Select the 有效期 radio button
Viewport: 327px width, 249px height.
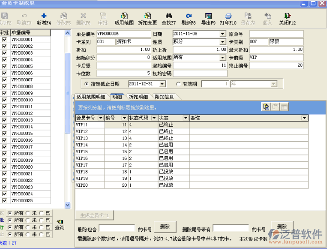tap(178, 84)
